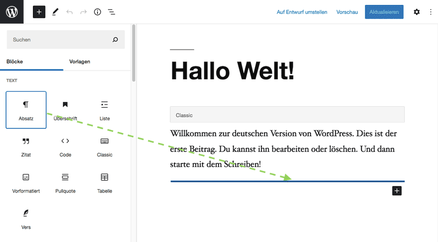Choose the Tabelle table block
The image size is (438, 242).
(x=104, y=183)
